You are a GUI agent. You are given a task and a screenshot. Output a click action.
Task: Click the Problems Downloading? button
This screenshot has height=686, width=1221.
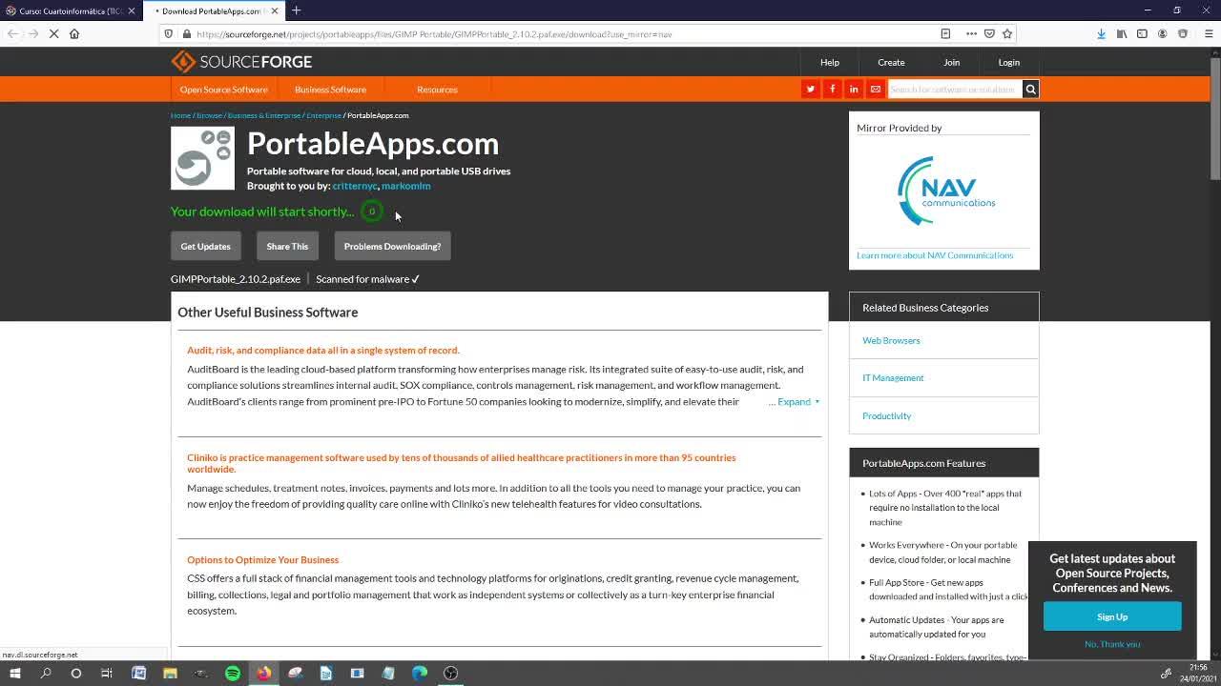point(392,246)
